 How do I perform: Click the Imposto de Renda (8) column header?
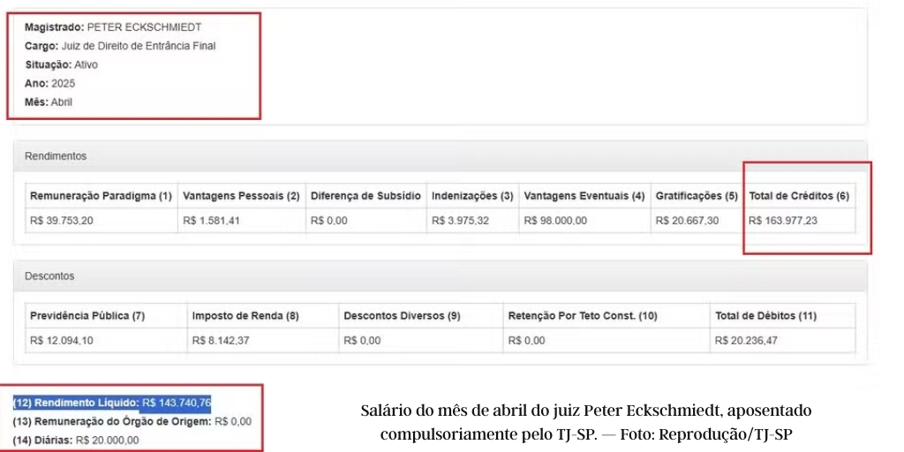pos(245,316)
